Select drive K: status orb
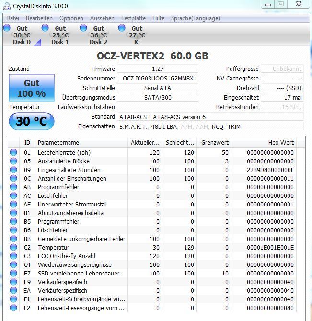312x321 pixels. tap(122, 28)
